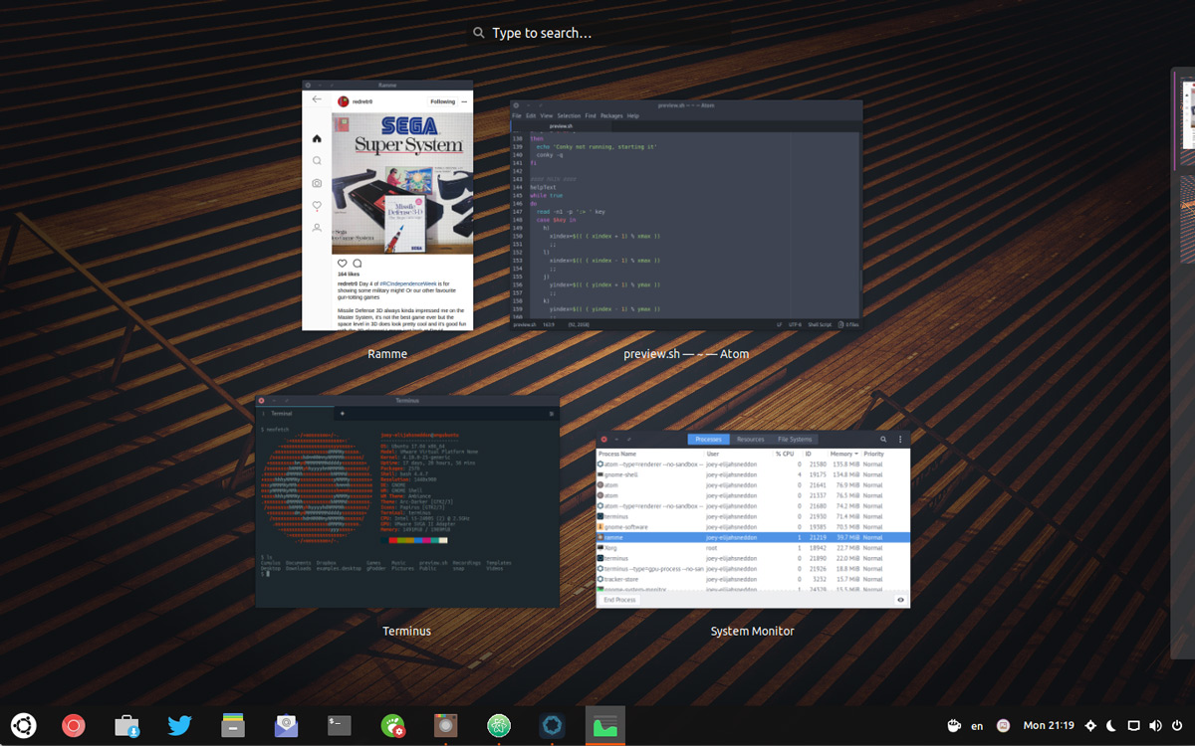Screen dimensions: 1195x746
Task: Switch to the Resources tab
Action: [750, 439]
